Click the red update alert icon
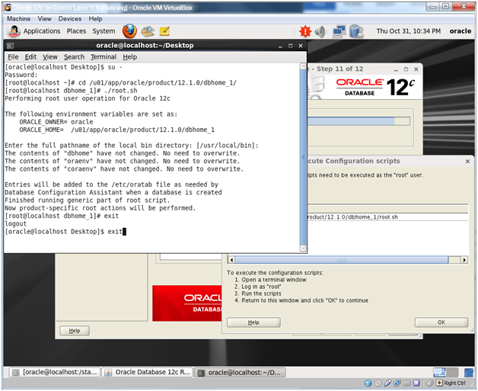This screenshot has height=391, width=478. [x=304, y=31]
